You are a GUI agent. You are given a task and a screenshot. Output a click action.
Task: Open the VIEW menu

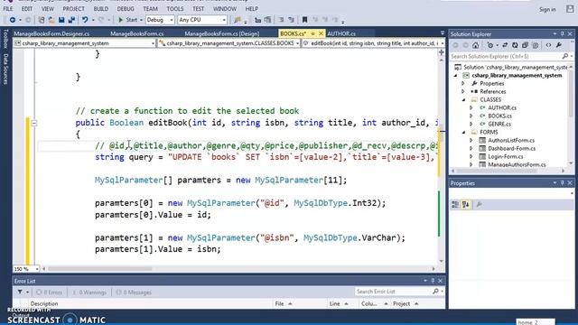[48, 8]
